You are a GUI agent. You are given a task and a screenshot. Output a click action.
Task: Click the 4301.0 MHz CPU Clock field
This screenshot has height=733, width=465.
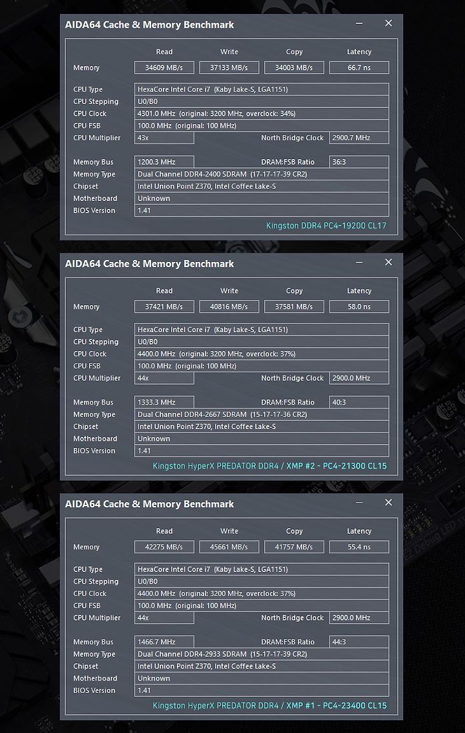[x=262, y=114]
